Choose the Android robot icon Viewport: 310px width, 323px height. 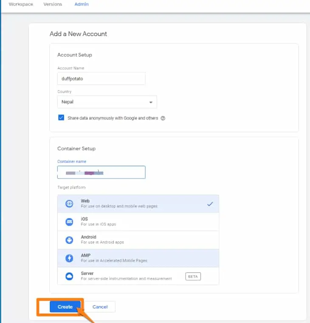tap(69, 240)
